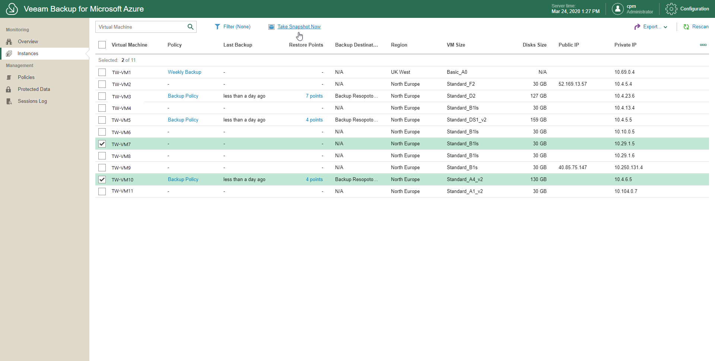Click the TW-VM6 name cell
The image size is (715, 361).
(x=121, y=132)
